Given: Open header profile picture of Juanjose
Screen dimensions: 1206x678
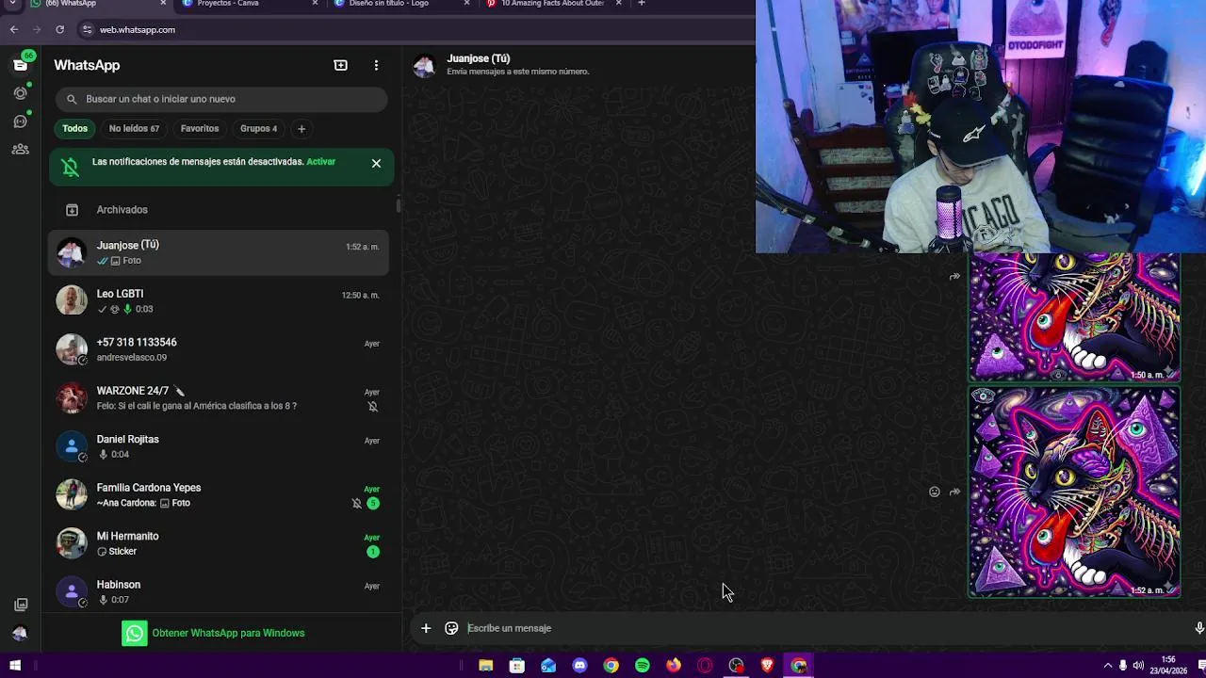Looking at the screenshot, I should [x=424, y=65].
